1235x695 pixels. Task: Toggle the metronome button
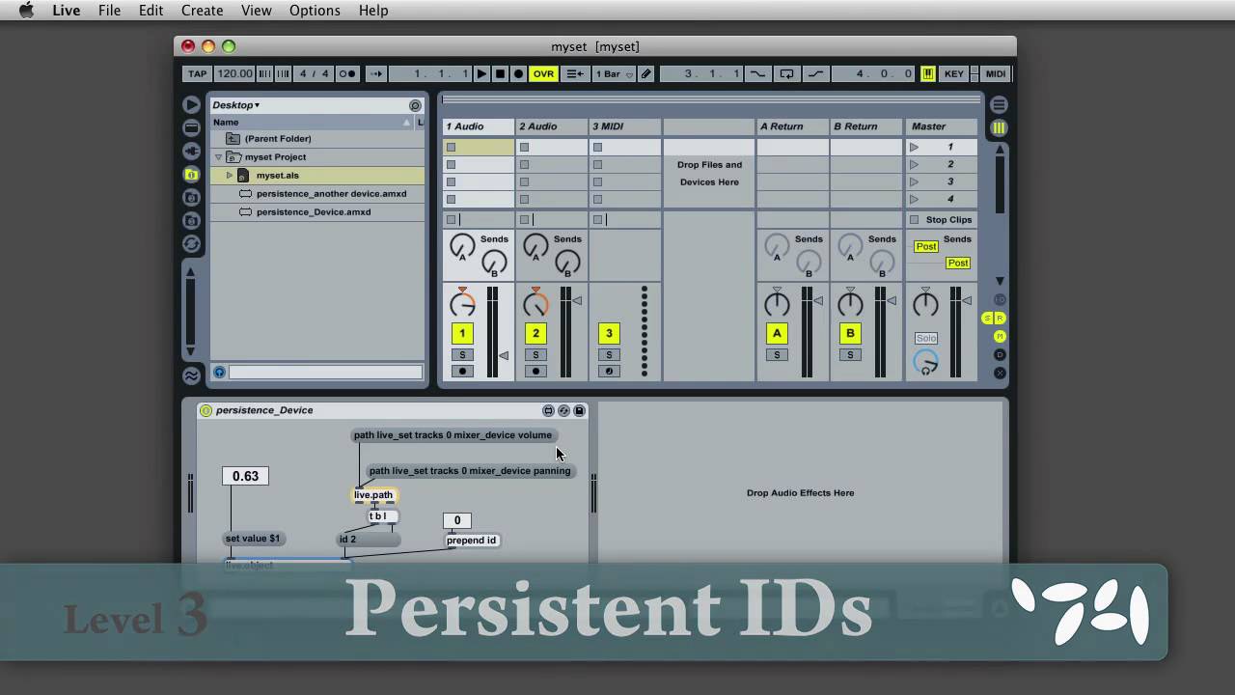coord(347,74)
